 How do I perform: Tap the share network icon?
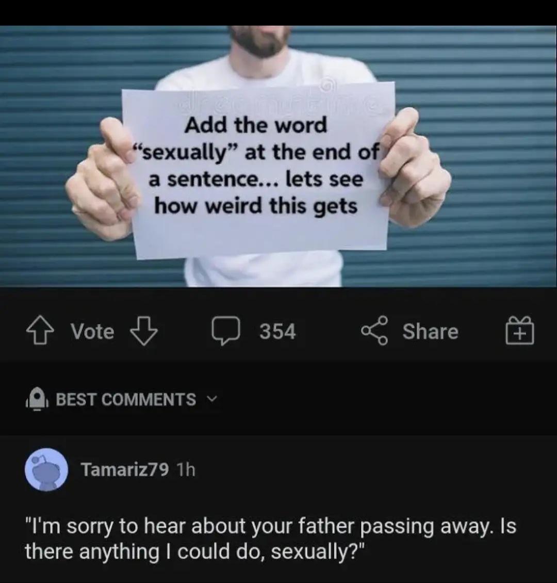[x=374, y=331]
